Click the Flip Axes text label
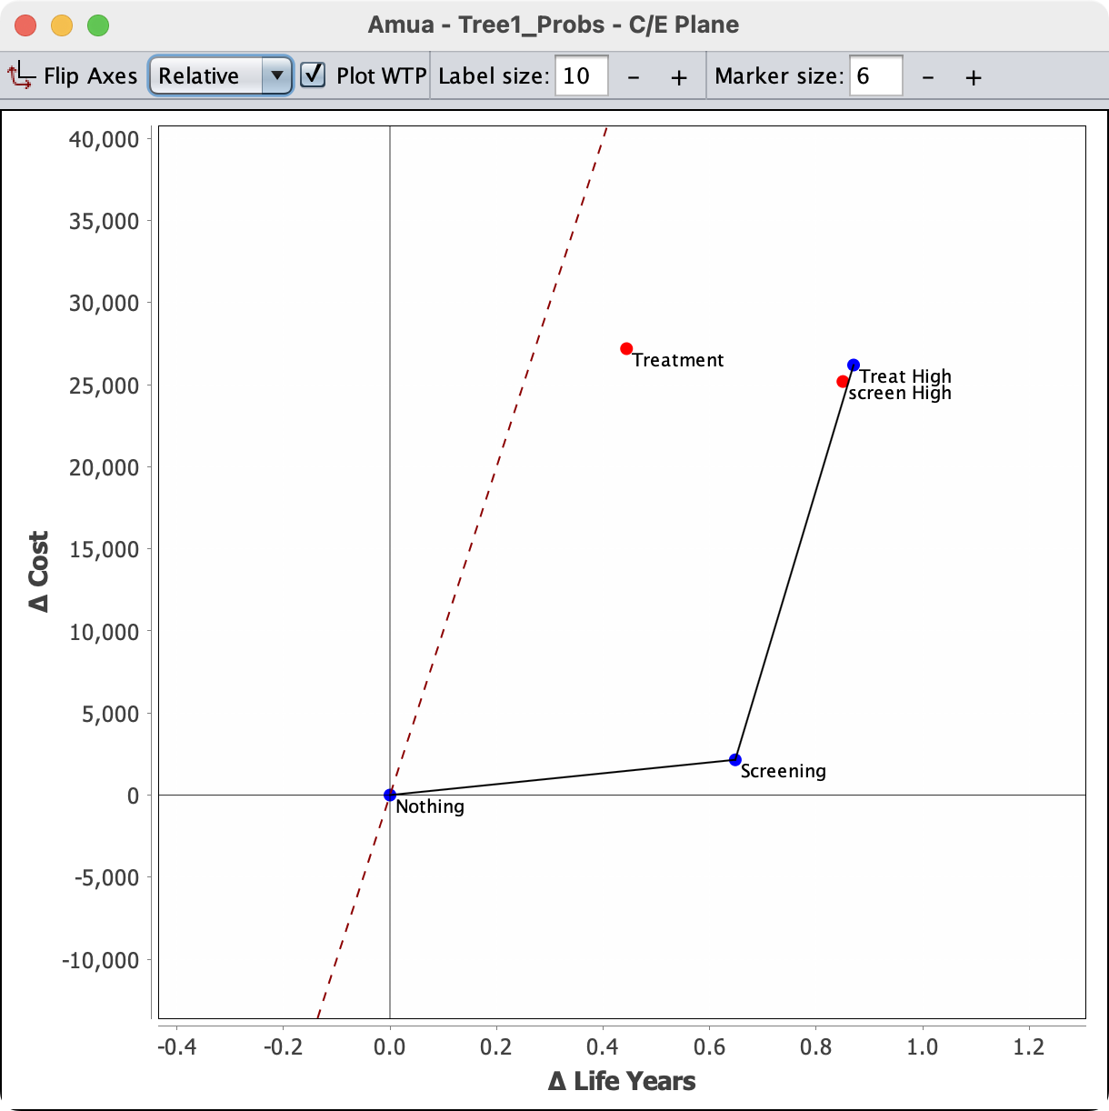This screenshot has width=1109, height=1111. click(90, 75)
